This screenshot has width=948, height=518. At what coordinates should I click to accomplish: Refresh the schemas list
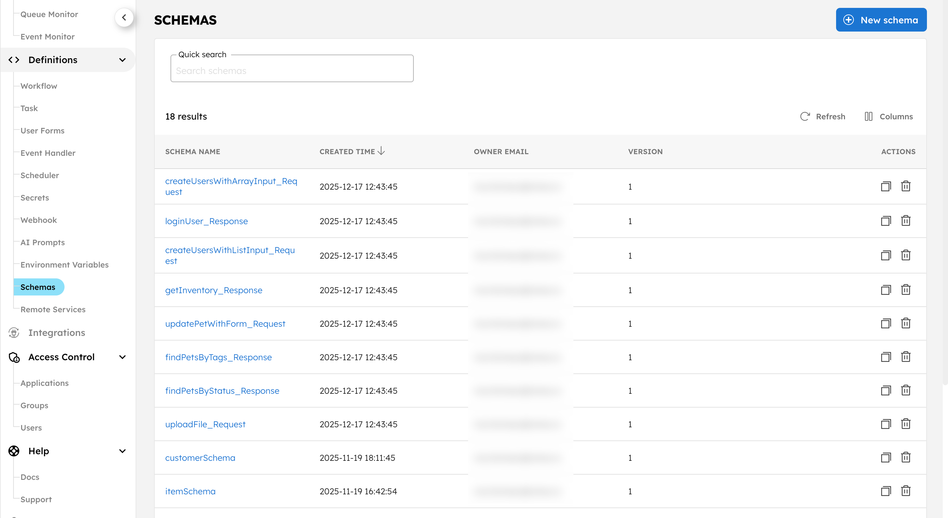click(823, 116)
